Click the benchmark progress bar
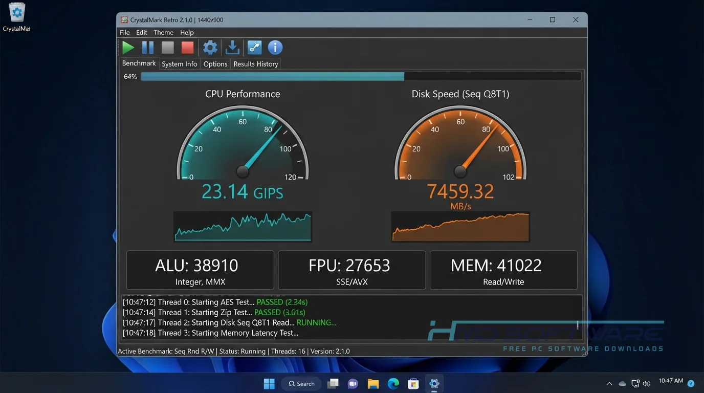The width and height of the screenshot is (704, 393). point(361,77)
